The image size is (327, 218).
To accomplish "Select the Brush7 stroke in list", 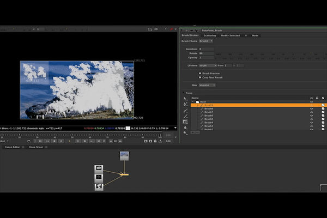I will pyautogui.click(x=208, y=113).
